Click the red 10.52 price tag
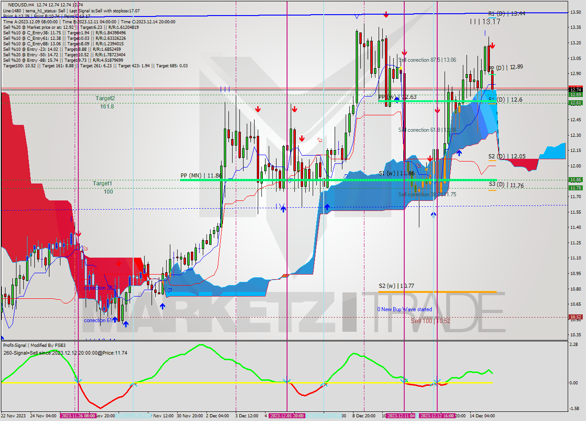The width and height of the screenshot is (586, 421). (x=575, y=317)
